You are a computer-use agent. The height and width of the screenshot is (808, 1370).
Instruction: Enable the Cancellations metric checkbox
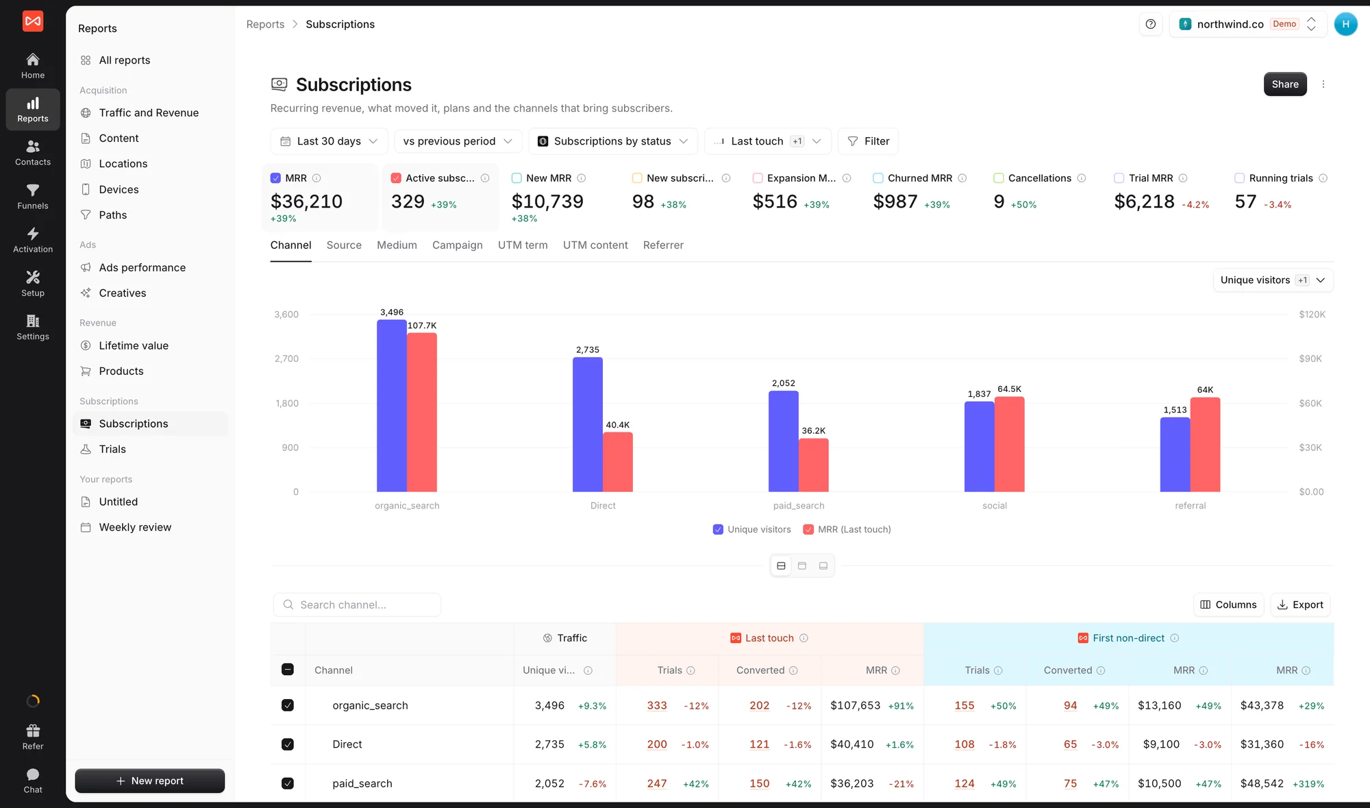point(999,178)
